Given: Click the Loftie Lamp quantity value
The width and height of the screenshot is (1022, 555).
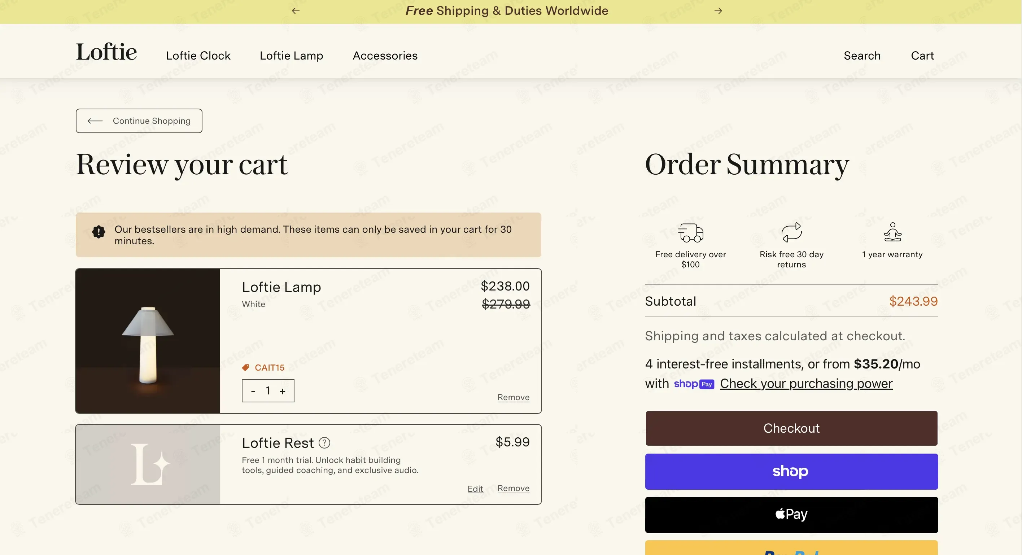Looking at the screenshot, I should (268, 391).
